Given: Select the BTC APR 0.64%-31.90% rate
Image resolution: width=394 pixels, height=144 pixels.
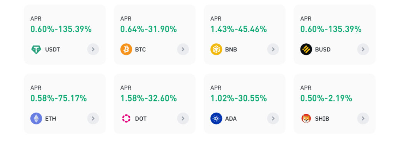Looking at the screenshot, I should [x=149, y=29].
